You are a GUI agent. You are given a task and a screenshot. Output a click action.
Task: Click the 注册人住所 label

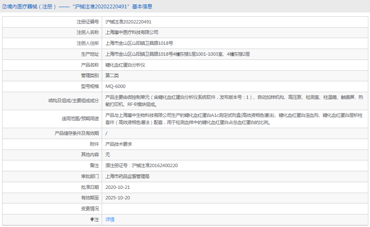pos(88,43)
